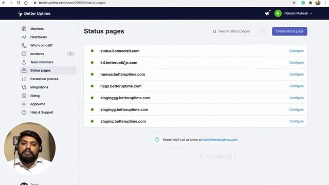This screenshot has height=185, width=329.
Task: Open naga.betteruptime.com row
Action: coord(195,86)
